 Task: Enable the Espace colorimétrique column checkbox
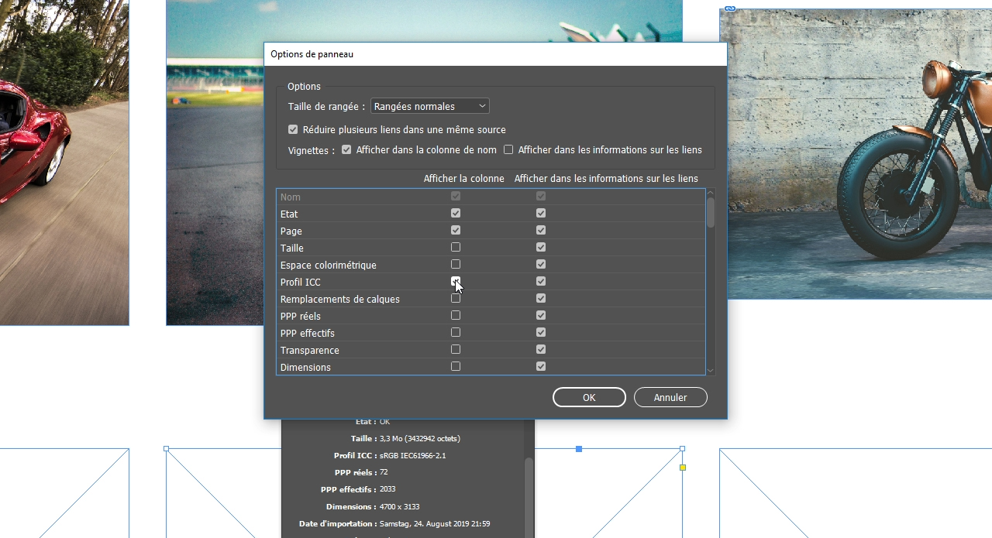(x=456, y=264)
